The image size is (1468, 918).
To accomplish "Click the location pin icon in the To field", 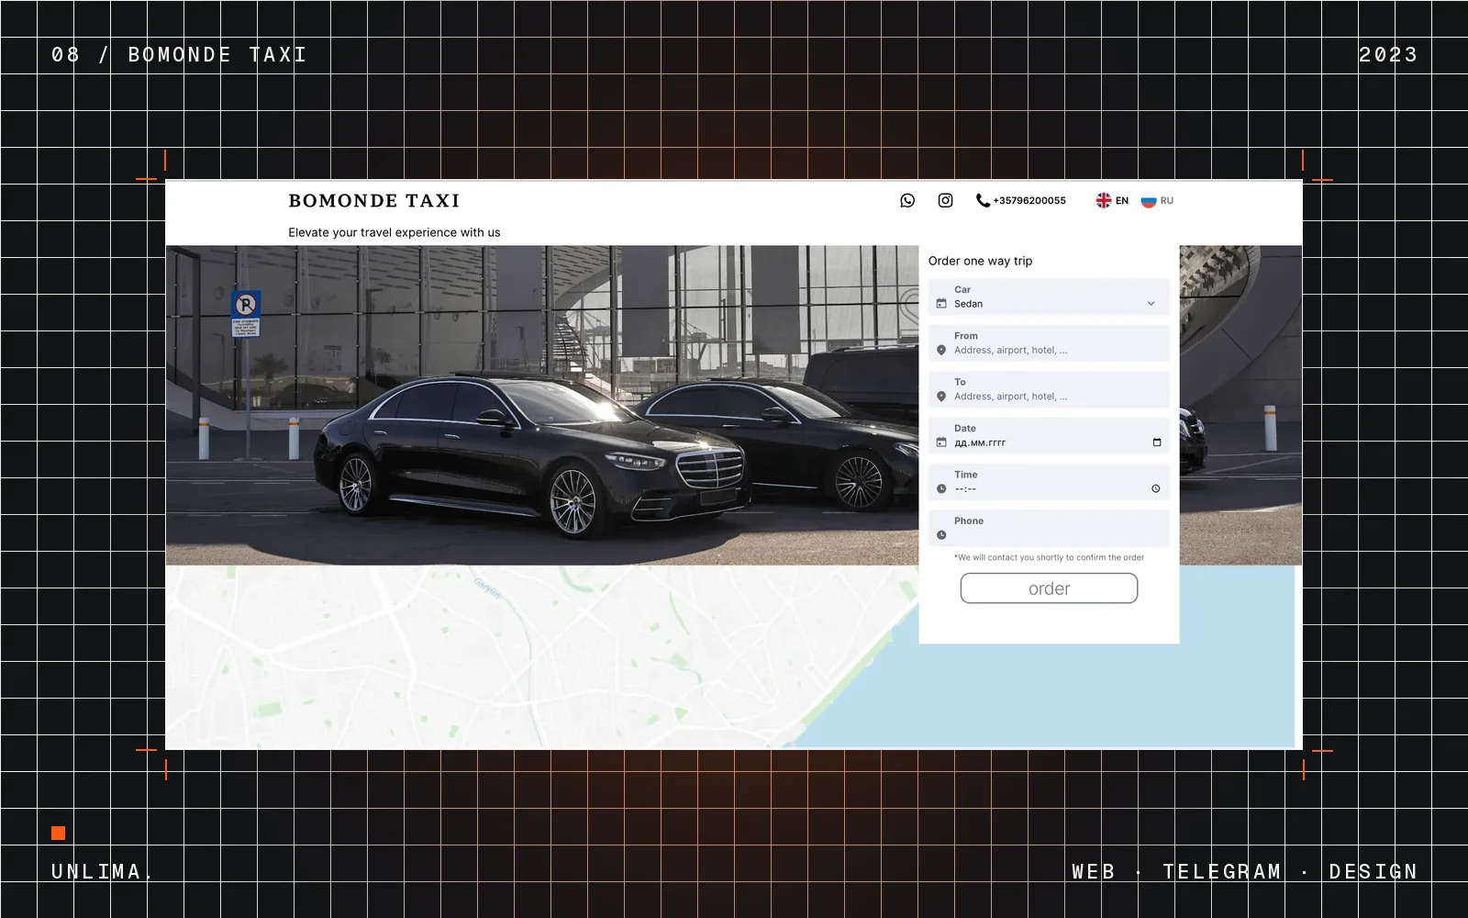I will point(941,397).
